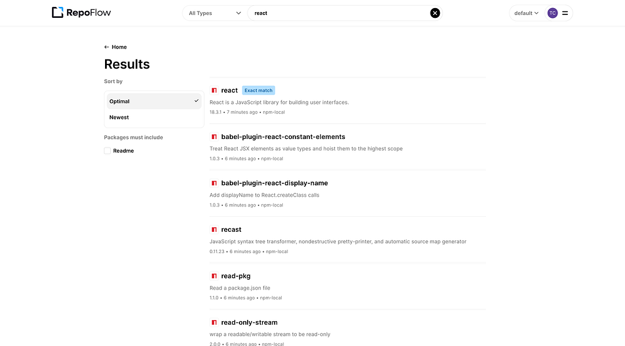Click npm icon beside read-pkg

(x=214, y=276)
